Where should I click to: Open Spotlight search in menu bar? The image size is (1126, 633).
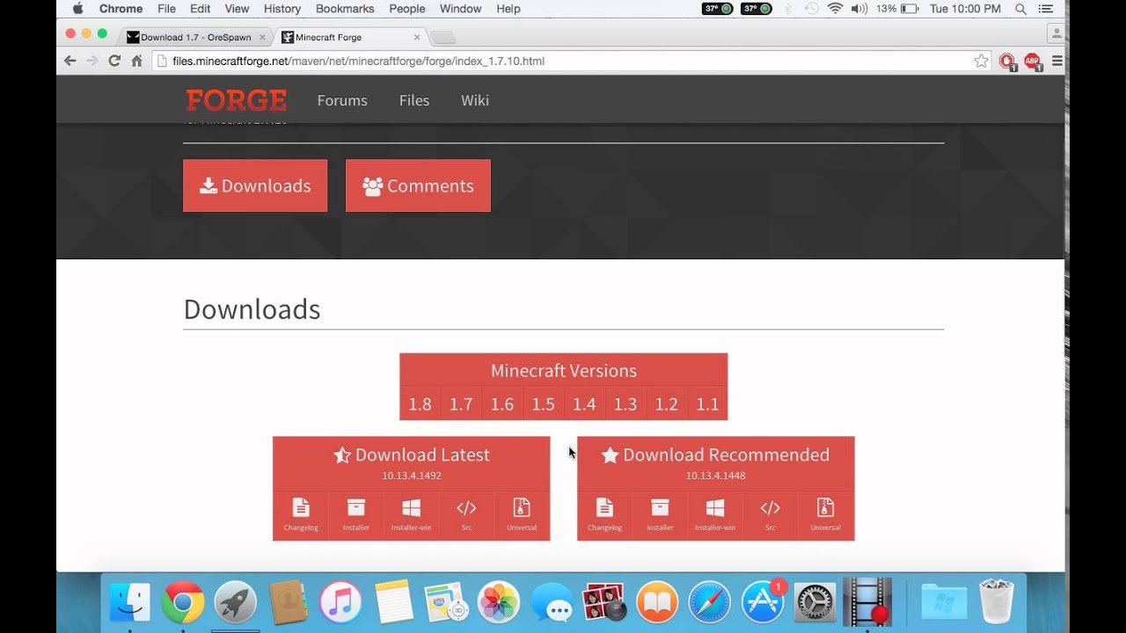[1020, 9]
